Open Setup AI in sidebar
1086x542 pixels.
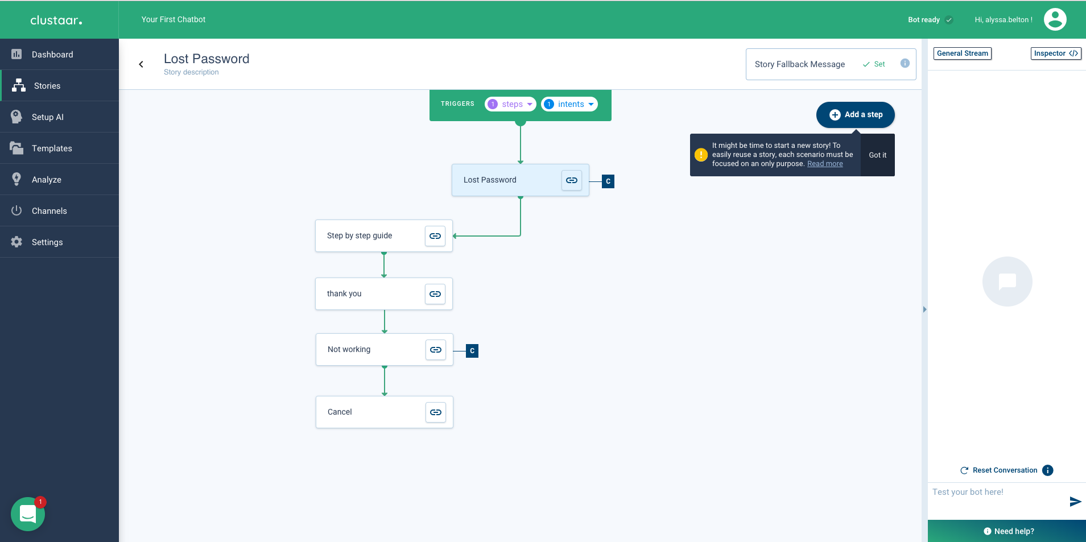(59, 117)
